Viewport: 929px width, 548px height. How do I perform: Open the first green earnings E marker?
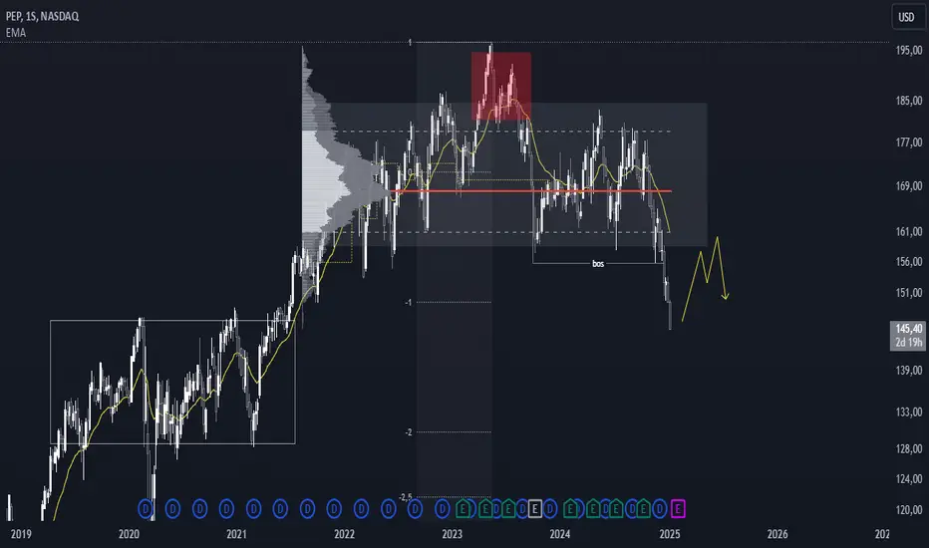click(x=464, y=508)
